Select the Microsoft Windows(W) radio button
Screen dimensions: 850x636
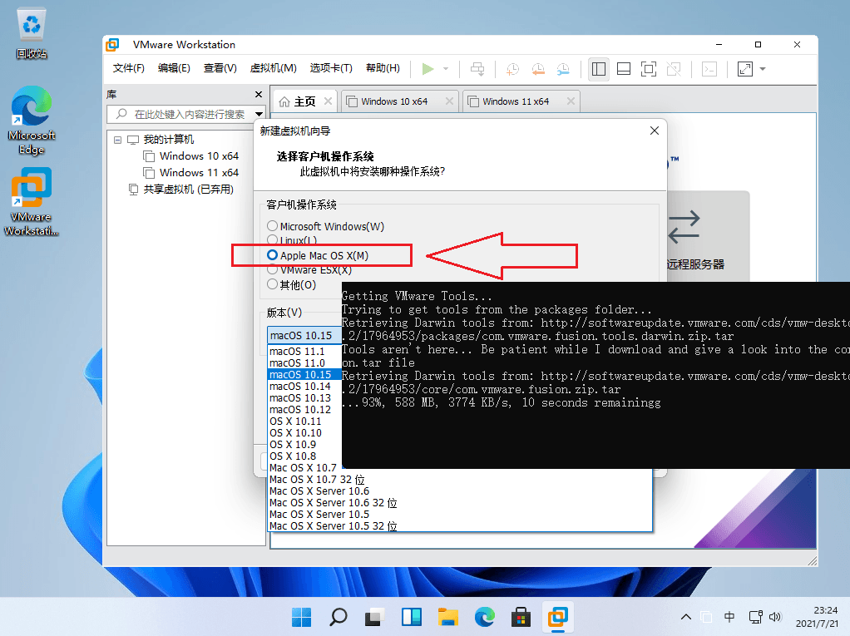(272, 226)
